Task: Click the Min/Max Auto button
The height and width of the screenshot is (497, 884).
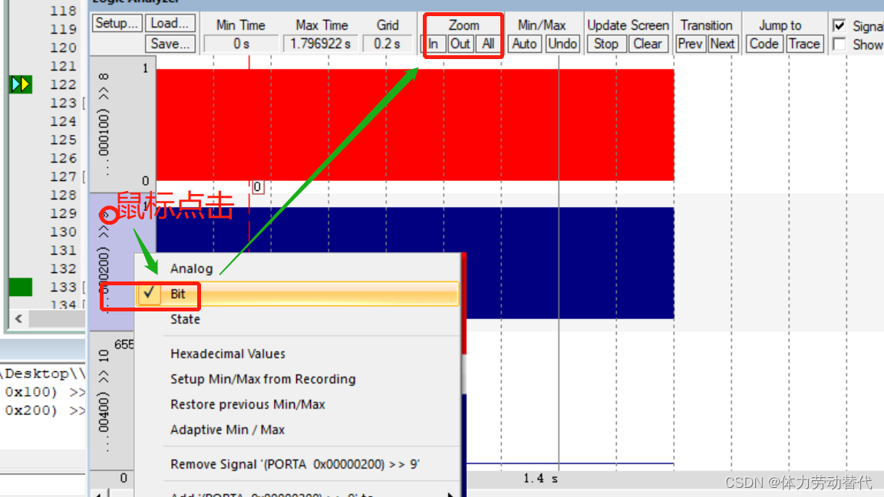Action: point(524,44)
